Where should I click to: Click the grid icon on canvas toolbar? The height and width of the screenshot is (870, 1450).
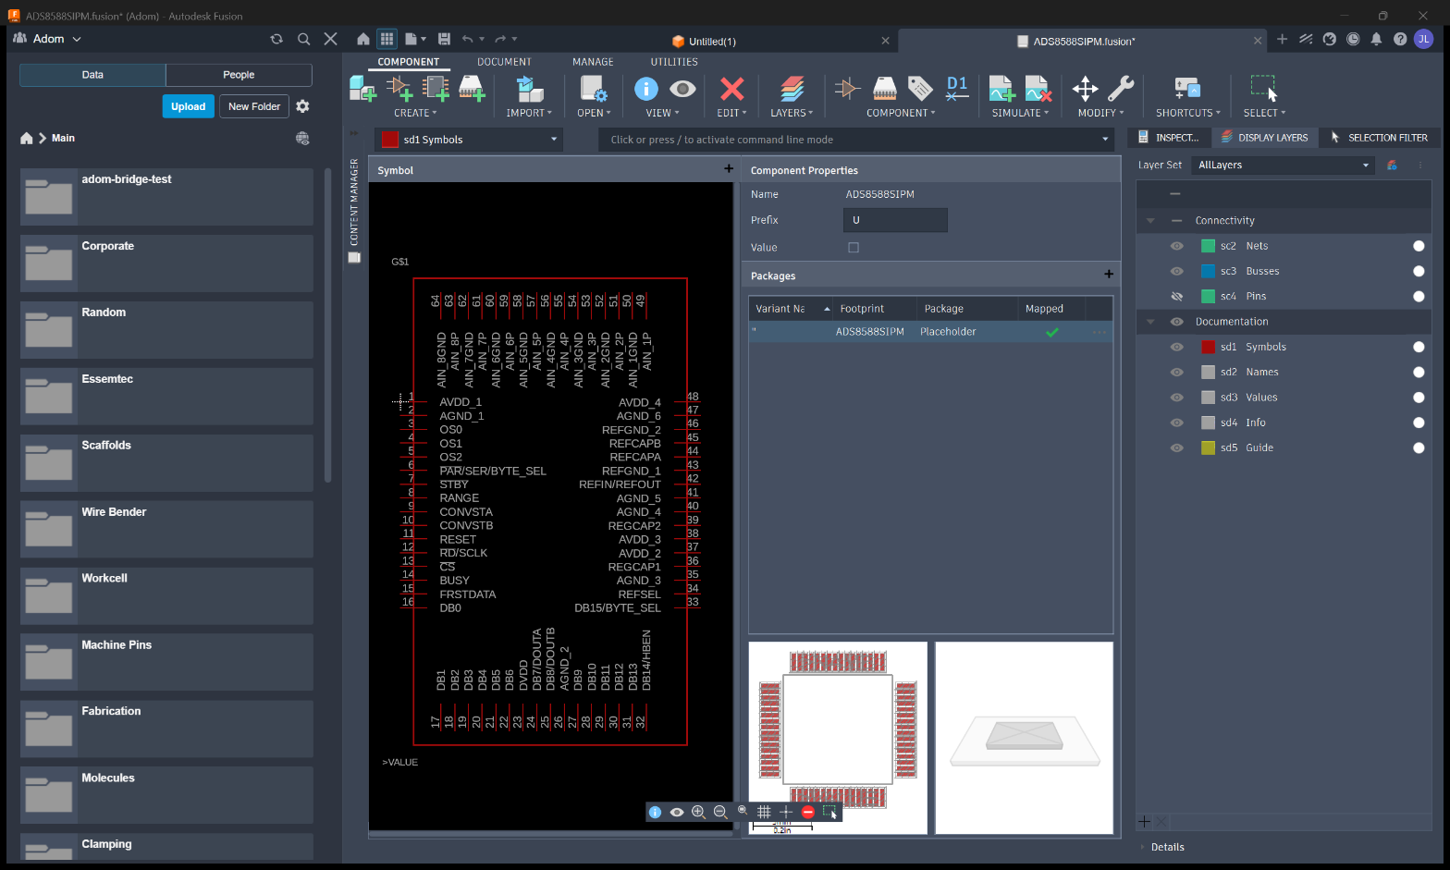764,812
